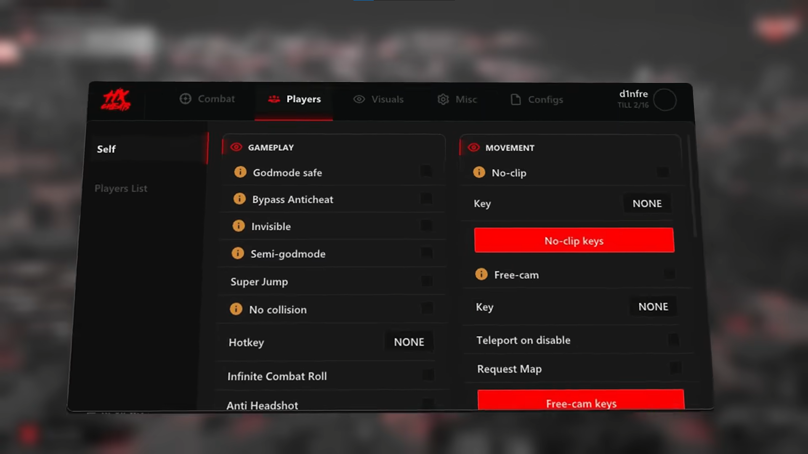Enable the Super Jump checkbox
Viewport: 808px width, 454px height.
(427, 281)
